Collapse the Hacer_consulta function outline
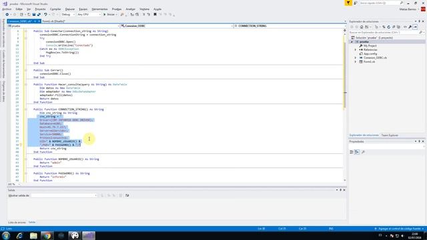This screenshot has height=240, width=427. pos(25,85)
